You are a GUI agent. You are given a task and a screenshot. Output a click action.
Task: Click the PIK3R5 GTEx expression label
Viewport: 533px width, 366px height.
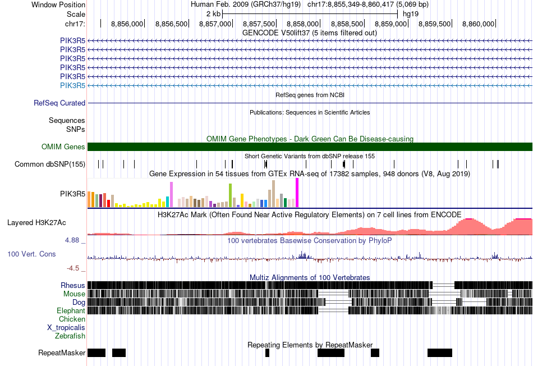pyautogui.click(x=72, y=194)
